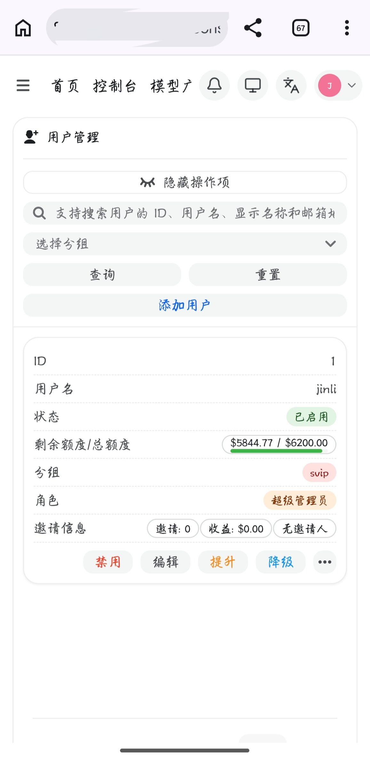The width and height of the screenshot is (370, 758).
Task: Click the 重置 button
Action: (x=268, y=275)
